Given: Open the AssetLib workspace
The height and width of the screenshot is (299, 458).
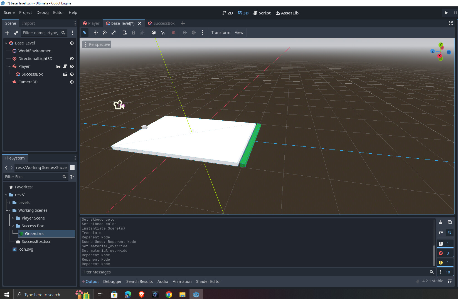Looking at the screenshot, I should 287,13.
